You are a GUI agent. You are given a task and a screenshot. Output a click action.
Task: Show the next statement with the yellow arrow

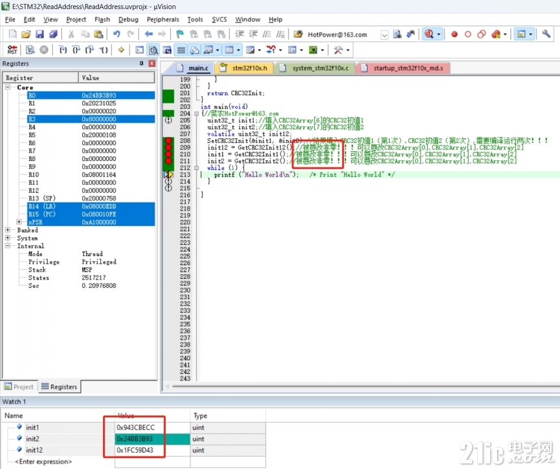point(121,50)
